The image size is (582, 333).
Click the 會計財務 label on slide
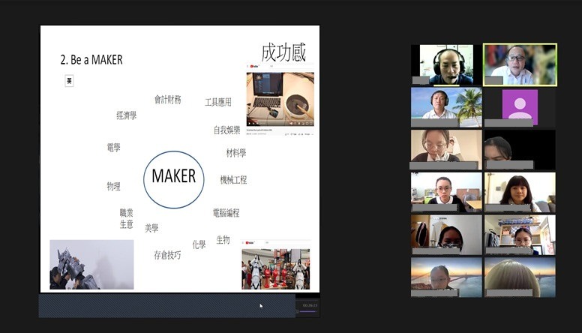(x=167, y=100)
